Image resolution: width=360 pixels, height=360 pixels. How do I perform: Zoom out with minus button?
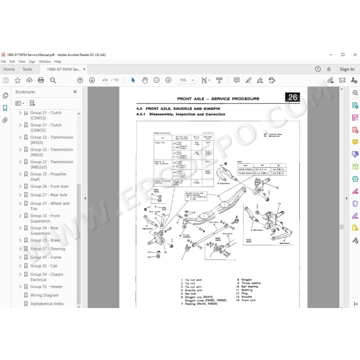(156, 80)
